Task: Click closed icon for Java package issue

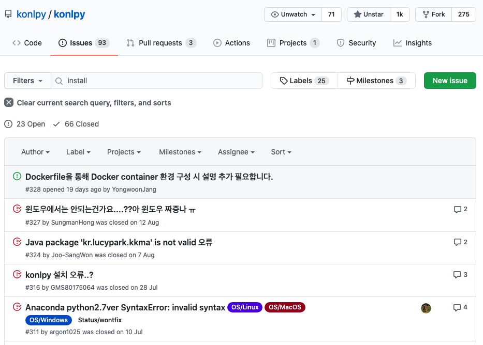Action: coord(17,242)
